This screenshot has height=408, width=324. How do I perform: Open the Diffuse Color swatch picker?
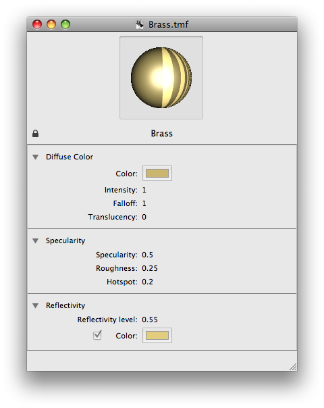(157, 174)
